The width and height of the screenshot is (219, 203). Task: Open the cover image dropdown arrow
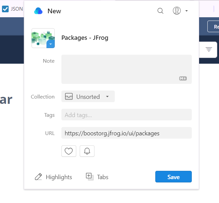(x=50, y=44)
